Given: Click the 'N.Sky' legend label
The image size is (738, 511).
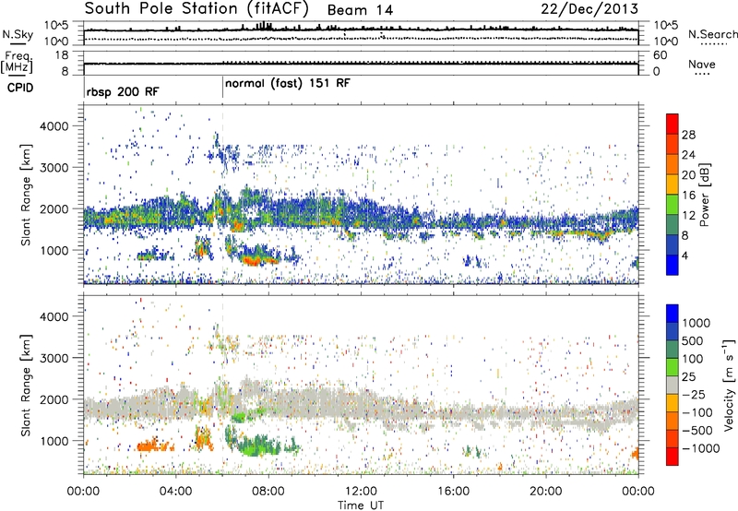Looking at the screenshot, I should 18,34.
